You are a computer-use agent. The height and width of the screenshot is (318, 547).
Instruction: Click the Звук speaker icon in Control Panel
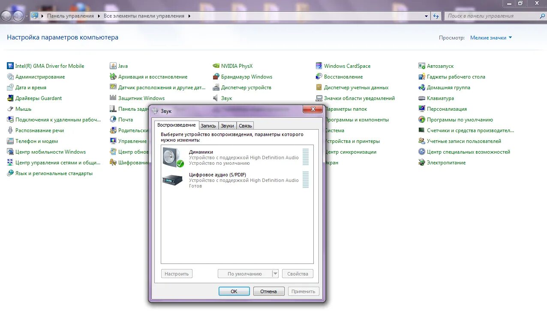(x=216, y=98)
